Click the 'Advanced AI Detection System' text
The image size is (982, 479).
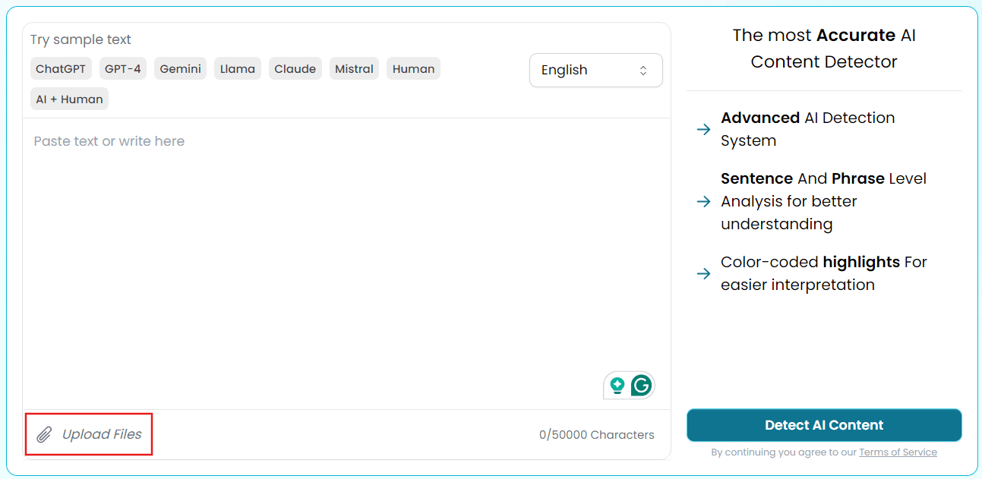click(x=808, y=129)
